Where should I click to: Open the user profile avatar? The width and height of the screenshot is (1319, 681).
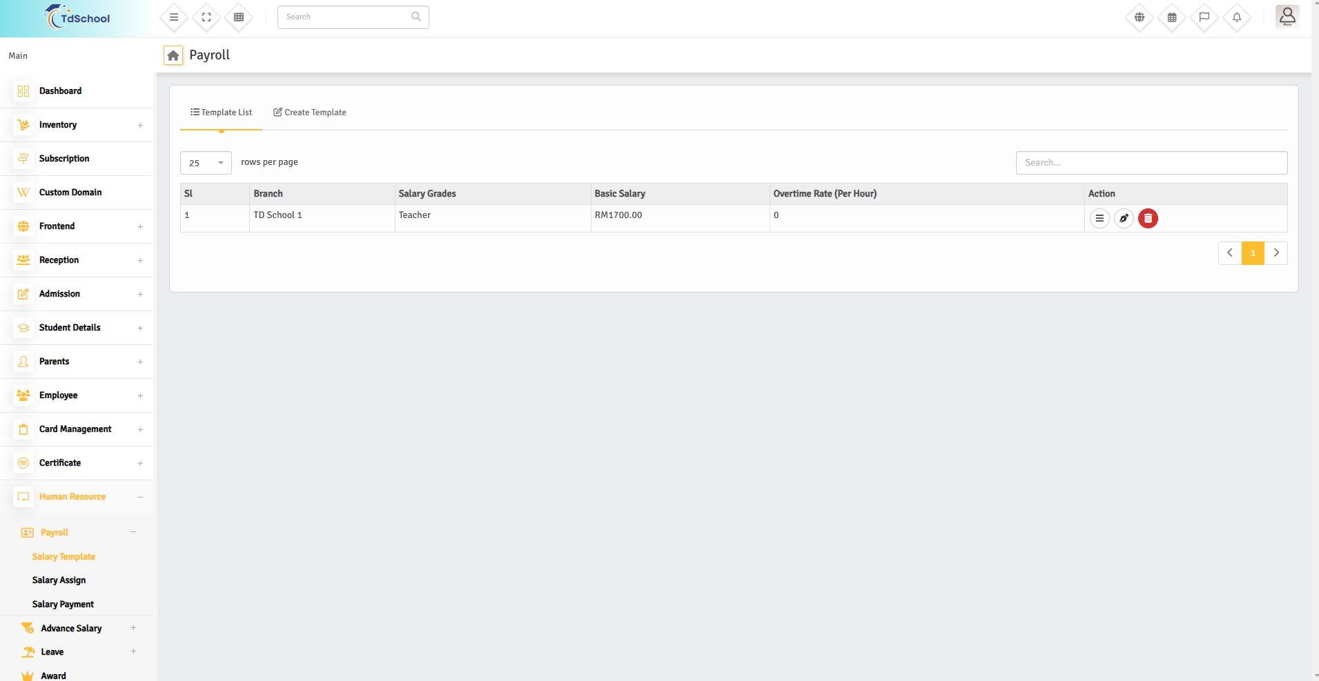pos(1287,16)
